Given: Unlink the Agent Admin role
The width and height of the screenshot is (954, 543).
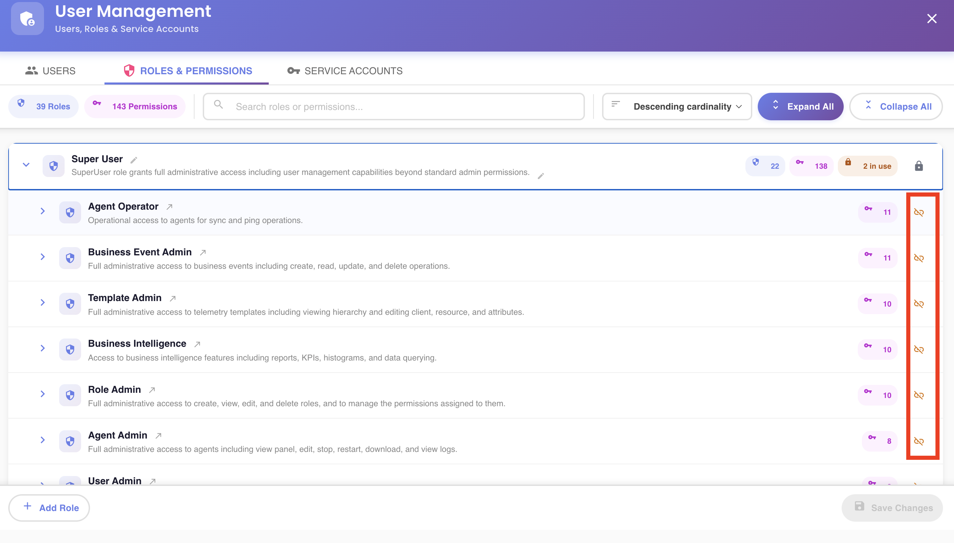Looking at the screenshot, I should click(919, 441).
